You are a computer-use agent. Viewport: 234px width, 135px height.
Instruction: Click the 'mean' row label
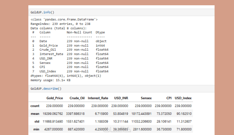(35, 114)
